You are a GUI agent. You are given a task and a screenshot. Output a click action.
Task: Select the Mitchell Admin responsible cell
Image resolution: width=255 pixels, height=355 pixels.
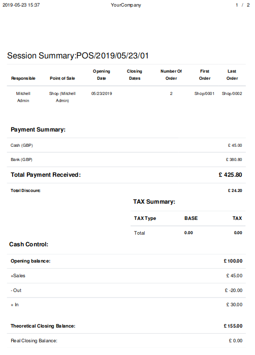click(23, 97)
